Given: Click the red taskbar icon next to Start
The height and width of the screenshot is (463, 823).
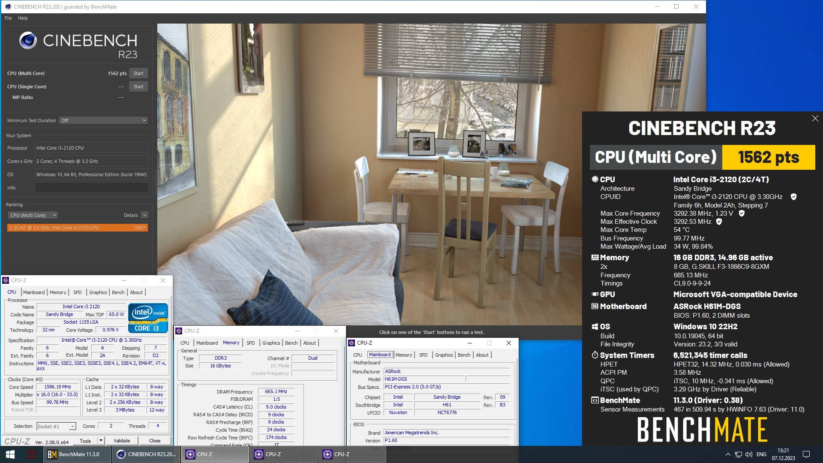Looking at the screenshot, I should coord(32,454).
